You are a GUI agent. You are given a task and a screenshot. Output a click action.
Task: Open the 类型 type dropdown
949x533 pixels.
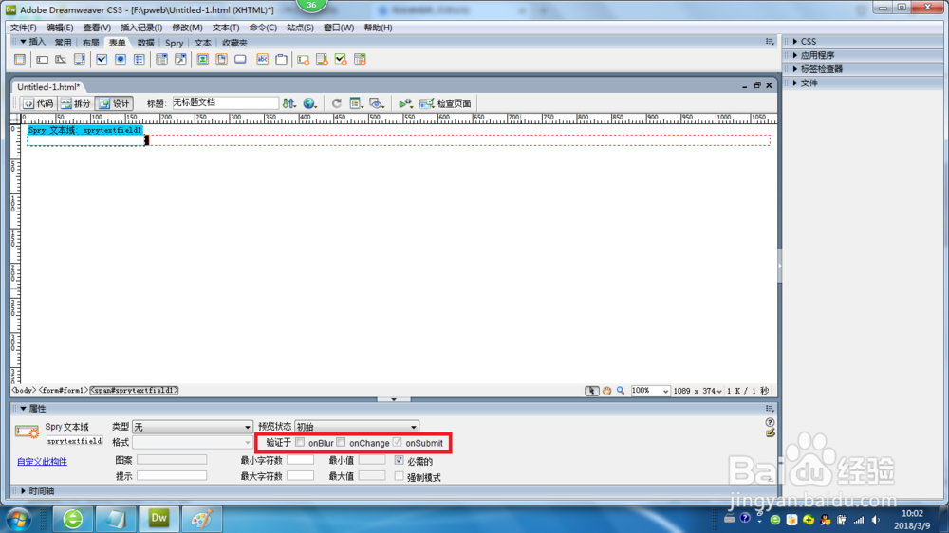pyautogui.click(x=192, y=427)
